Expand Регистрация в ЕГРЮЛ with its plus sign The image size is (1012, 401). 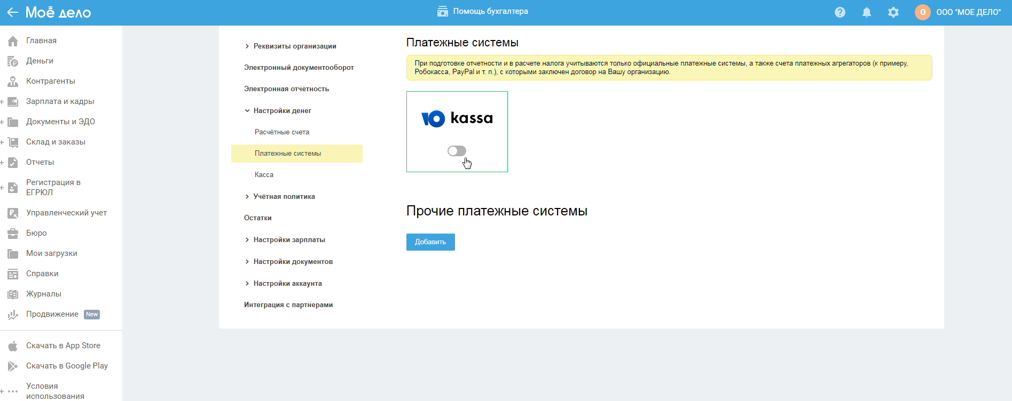2,188
